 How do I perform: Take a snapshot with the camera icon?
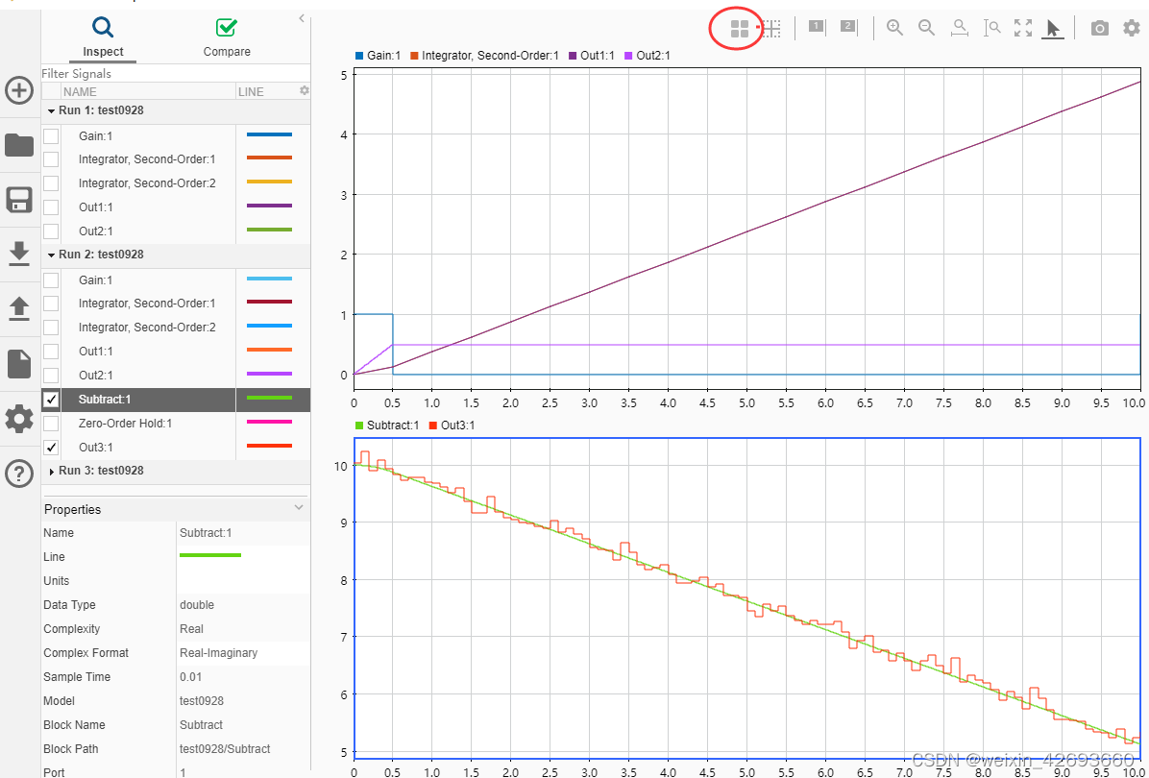1099,27
